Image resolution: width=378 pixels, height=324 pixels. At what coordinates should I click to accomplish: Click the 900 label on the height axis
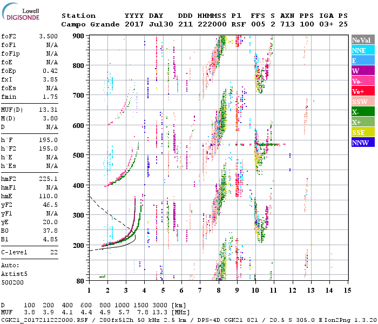click(79, 36)
